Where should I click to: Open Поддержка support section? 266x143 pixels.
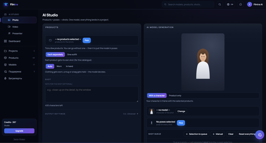[19, 71]
